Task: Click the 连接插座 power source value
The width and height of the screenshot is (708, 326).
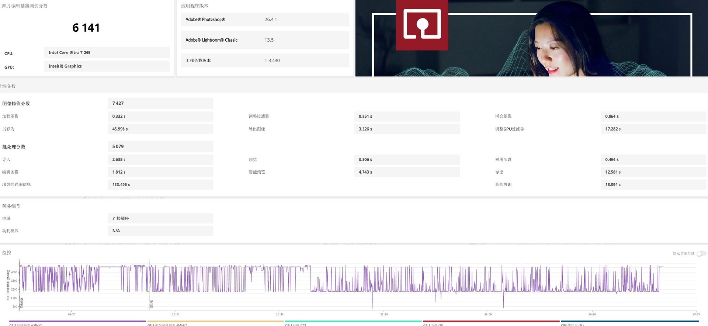Action: click(x=160, y=219)
